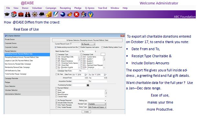
Task: Click the Amount From input field
Action: click(x=80, y=78)
